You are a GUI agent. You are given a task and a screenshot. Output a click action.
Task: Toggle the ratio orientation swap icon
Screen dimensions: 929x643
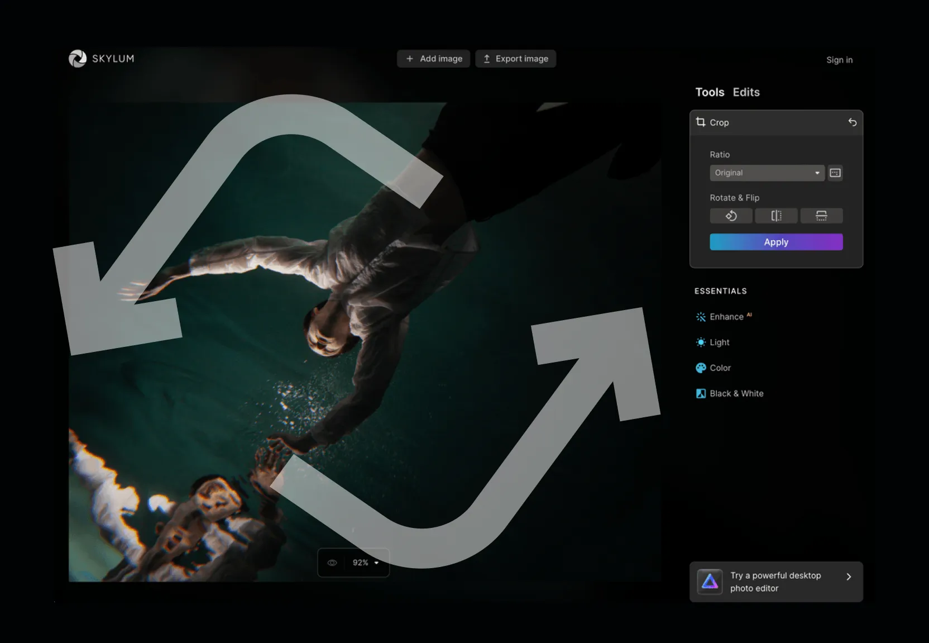835,173
